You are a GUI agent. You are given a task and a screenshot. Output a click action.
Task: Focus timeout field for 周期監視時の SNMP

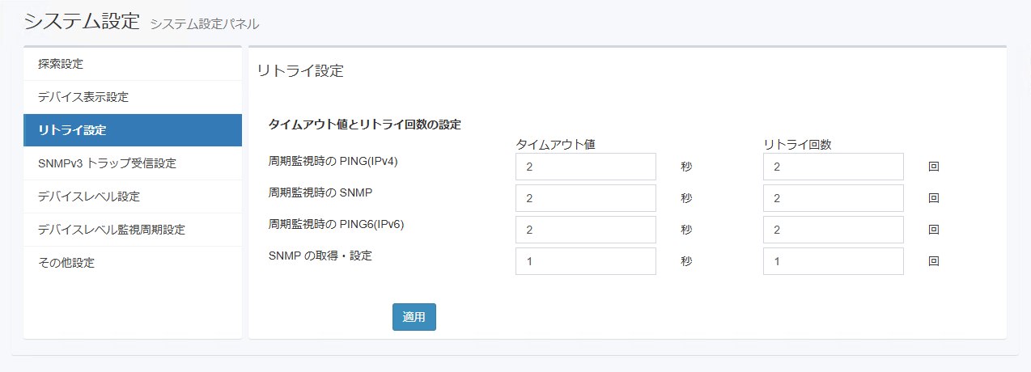(585, 198)
